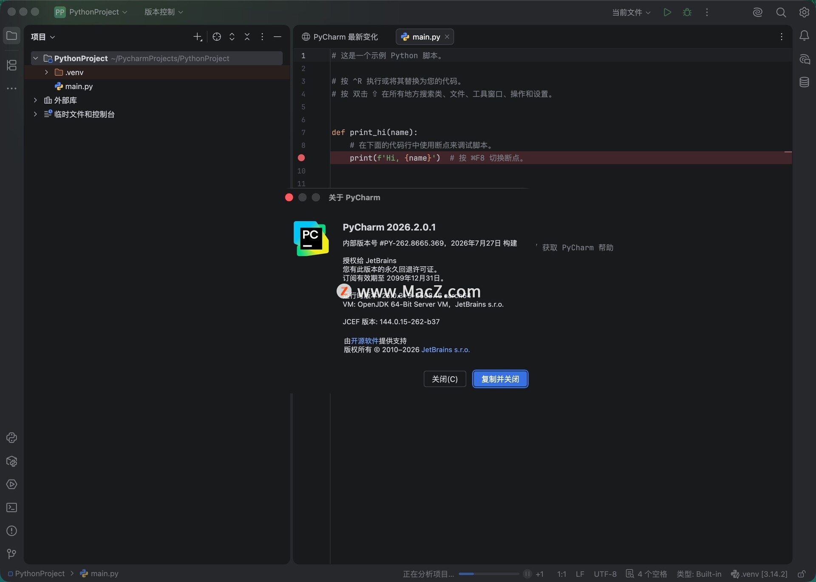
Task: Click PyCharm logo in About dialog
Action: click(x=311, y=239)
